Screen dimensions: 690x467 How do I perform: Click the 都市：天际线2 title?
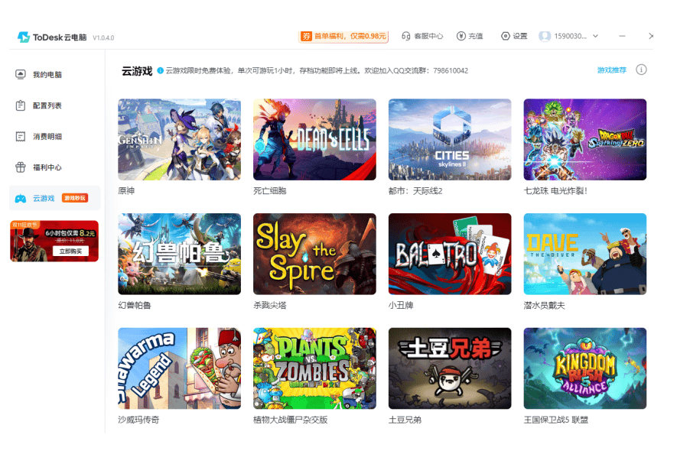coord(415,191)
